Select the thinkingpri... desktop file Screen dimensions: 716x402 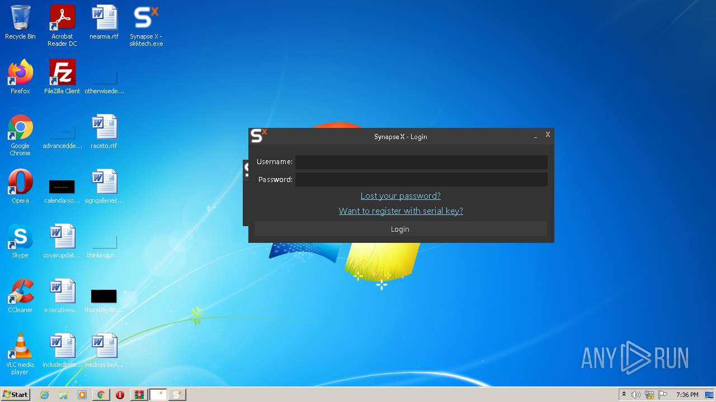coord(104,245)
